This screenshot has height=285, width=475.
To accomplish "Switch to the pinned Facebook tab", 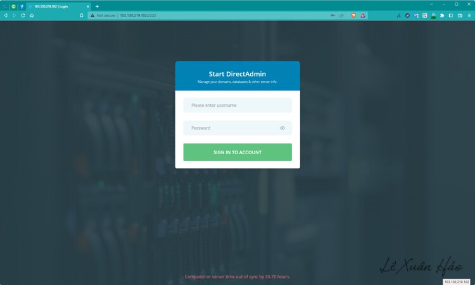I will pos(22,6).
